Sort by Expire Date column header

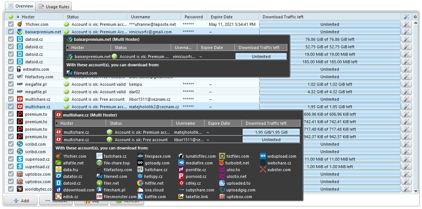pos(233,16)
